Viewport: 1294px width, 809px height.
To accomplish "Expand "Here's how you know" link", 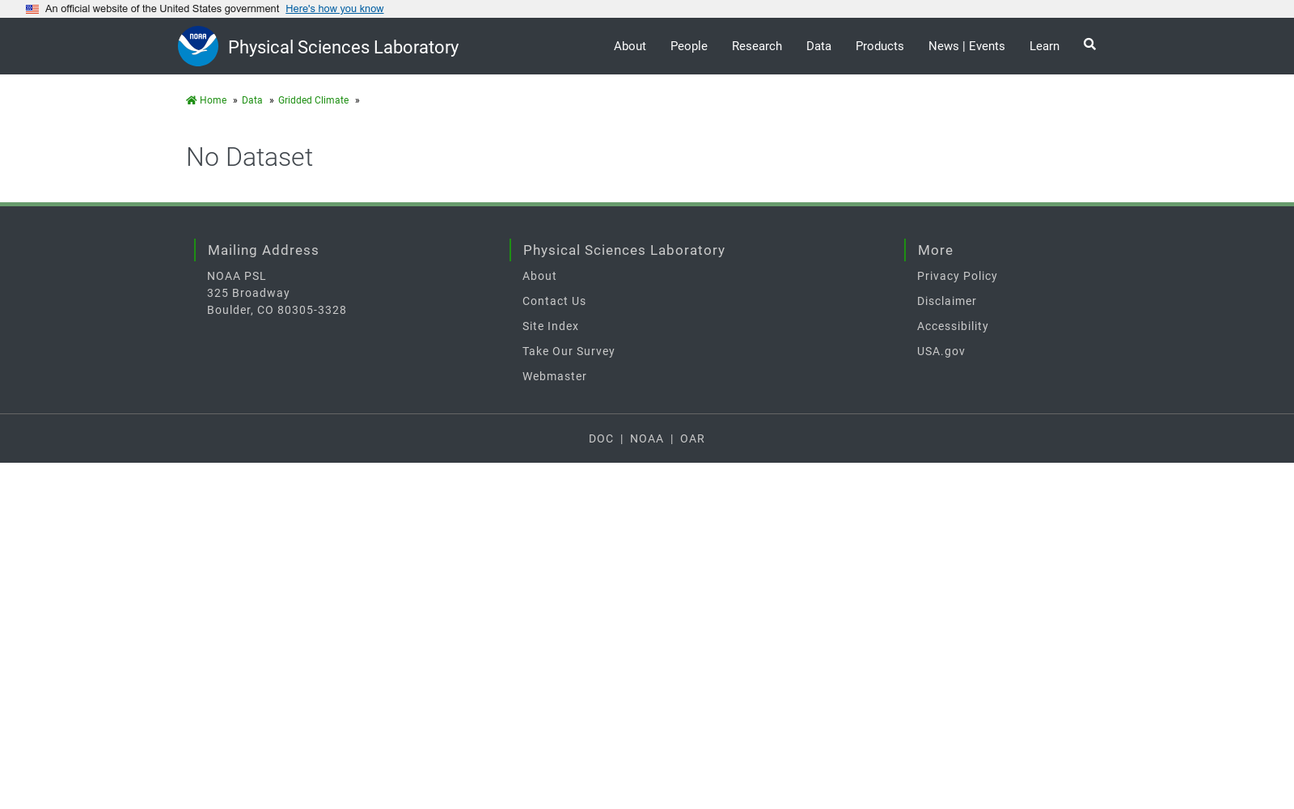I will (335, 9).
